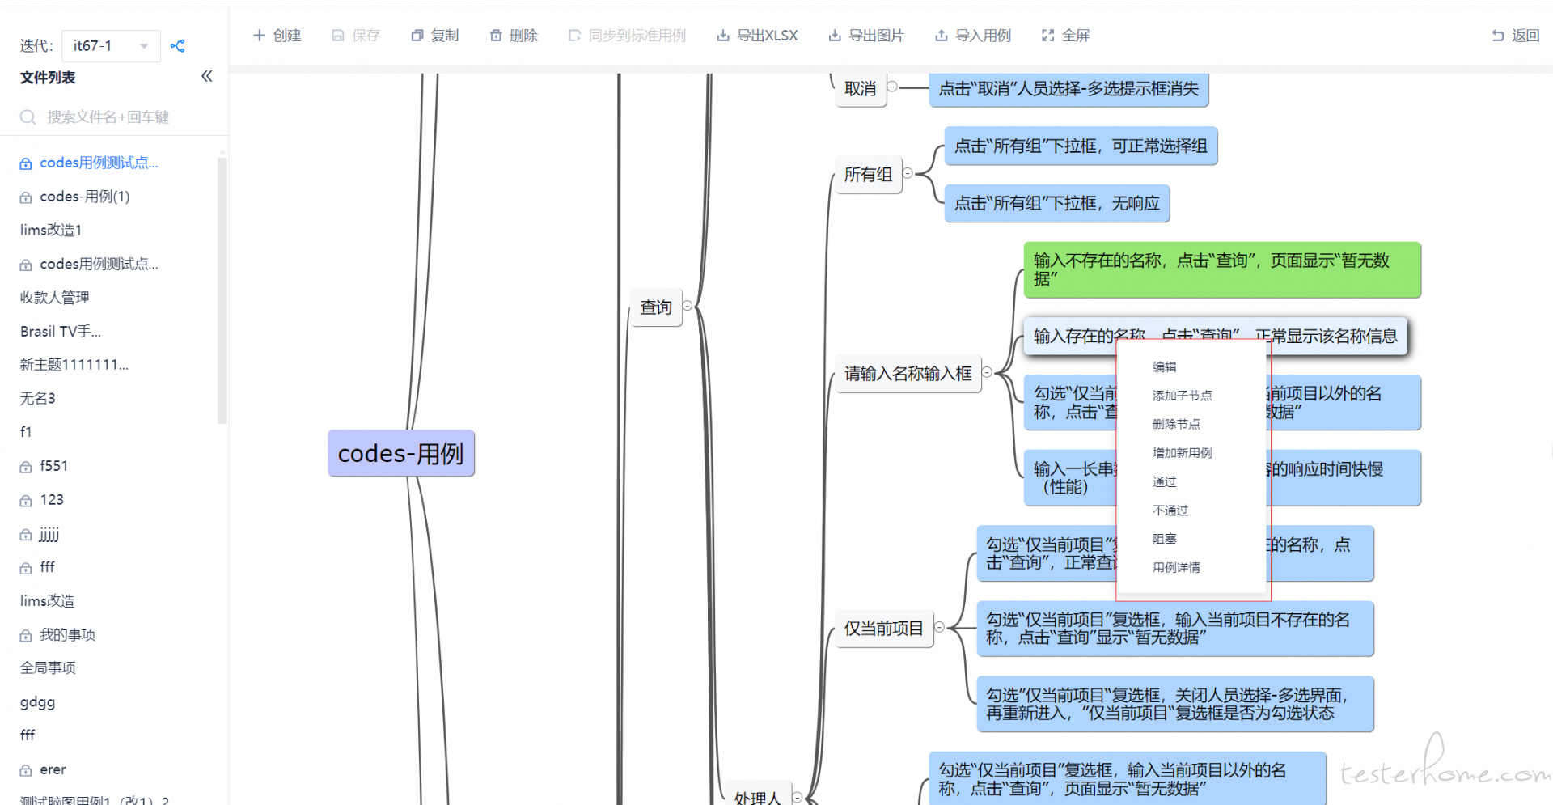This screenshot has width=1553, height=805.
Task: Open file 收款人管理
Action: [x=55, y=298]
